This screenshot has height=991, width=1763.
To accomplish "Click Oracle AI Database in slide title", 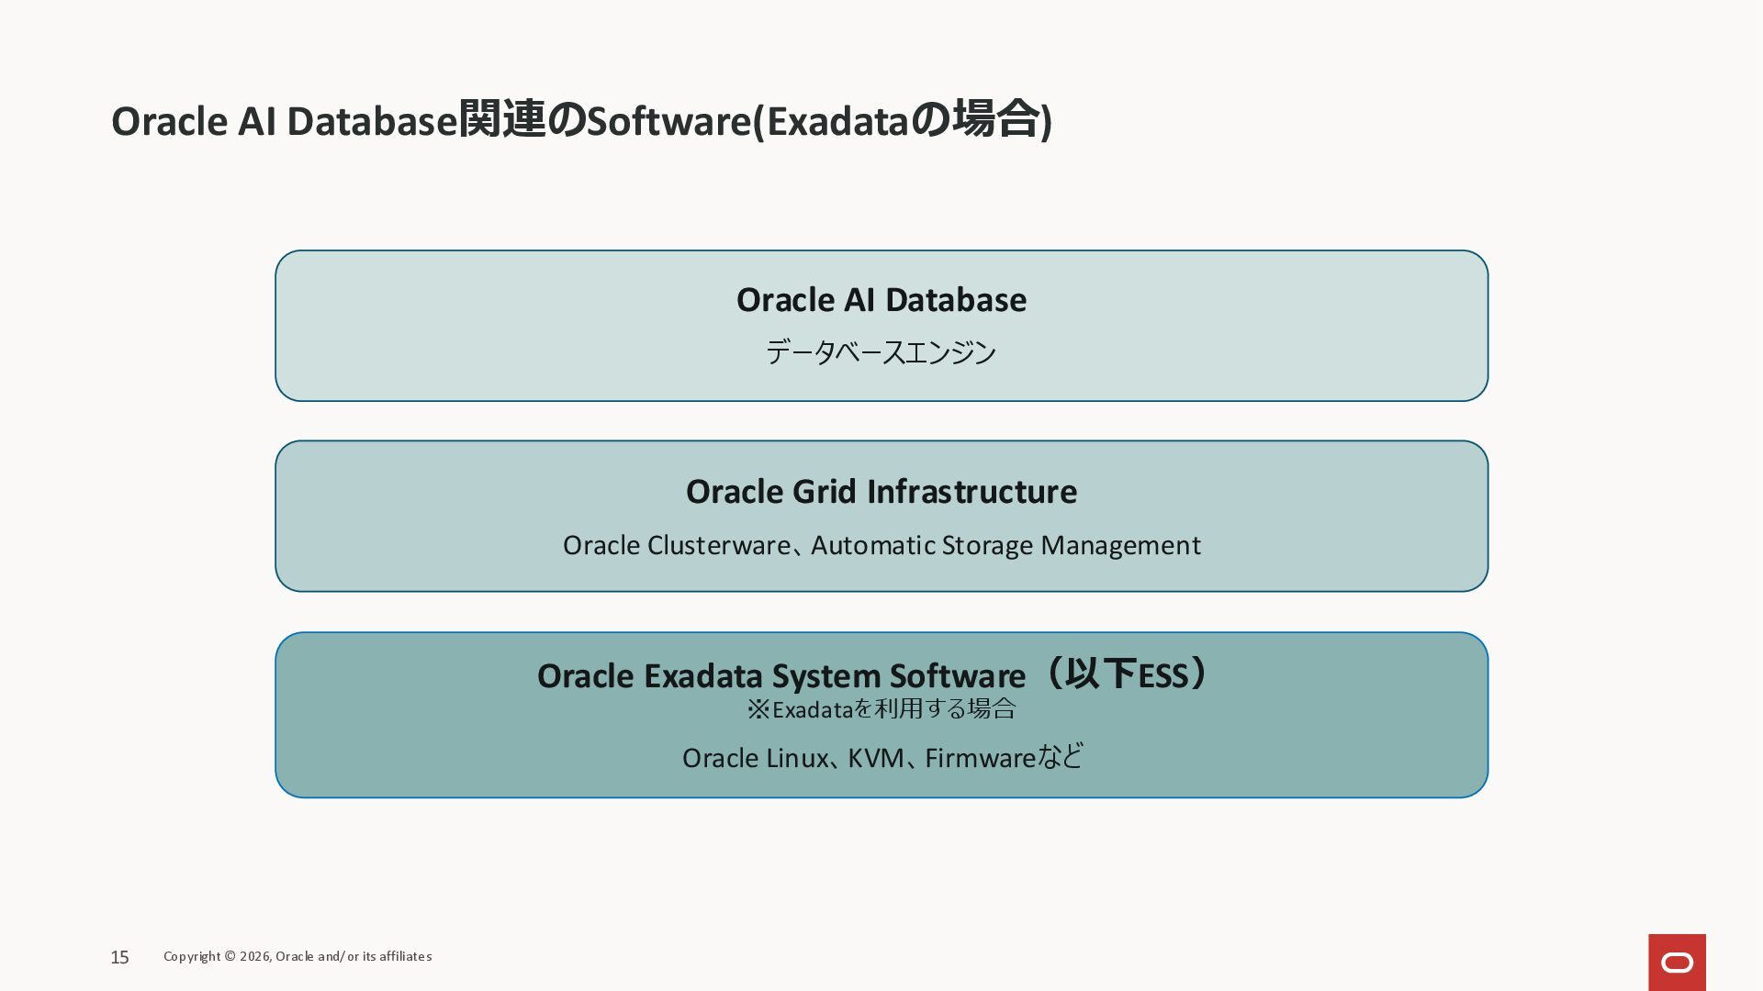I will (x=285, y=121).
